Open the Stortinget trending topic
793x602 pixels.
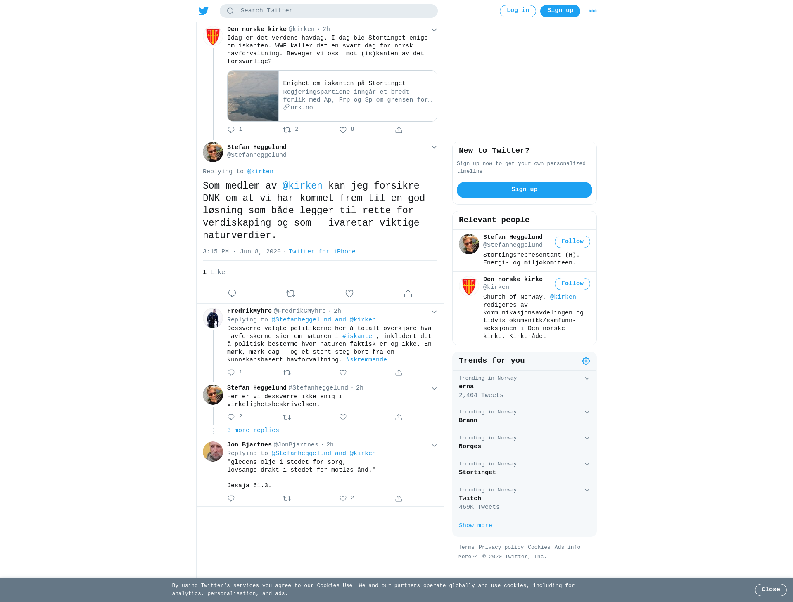pyautogui.click(x=525, y=469)
